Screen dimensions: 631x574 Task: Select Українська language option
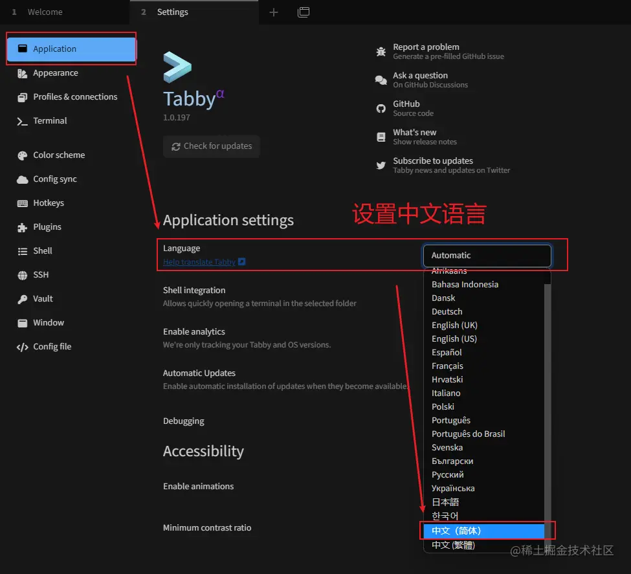483,489
